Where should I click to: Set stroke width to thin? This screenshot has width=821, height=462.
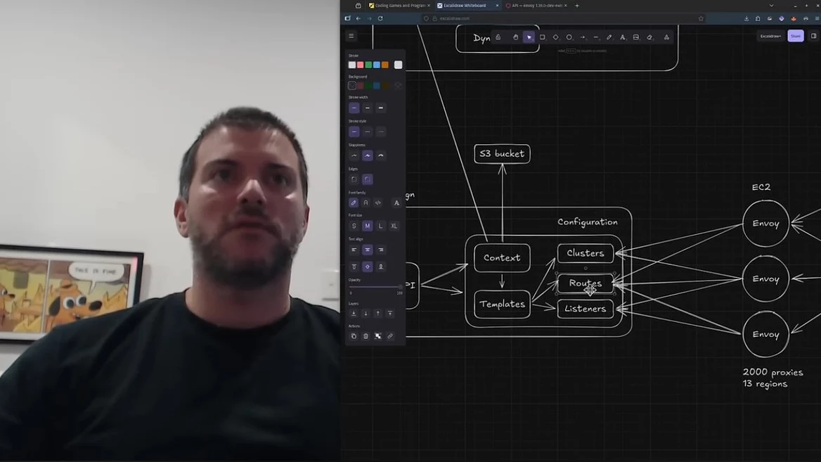[x=354, y=108]
